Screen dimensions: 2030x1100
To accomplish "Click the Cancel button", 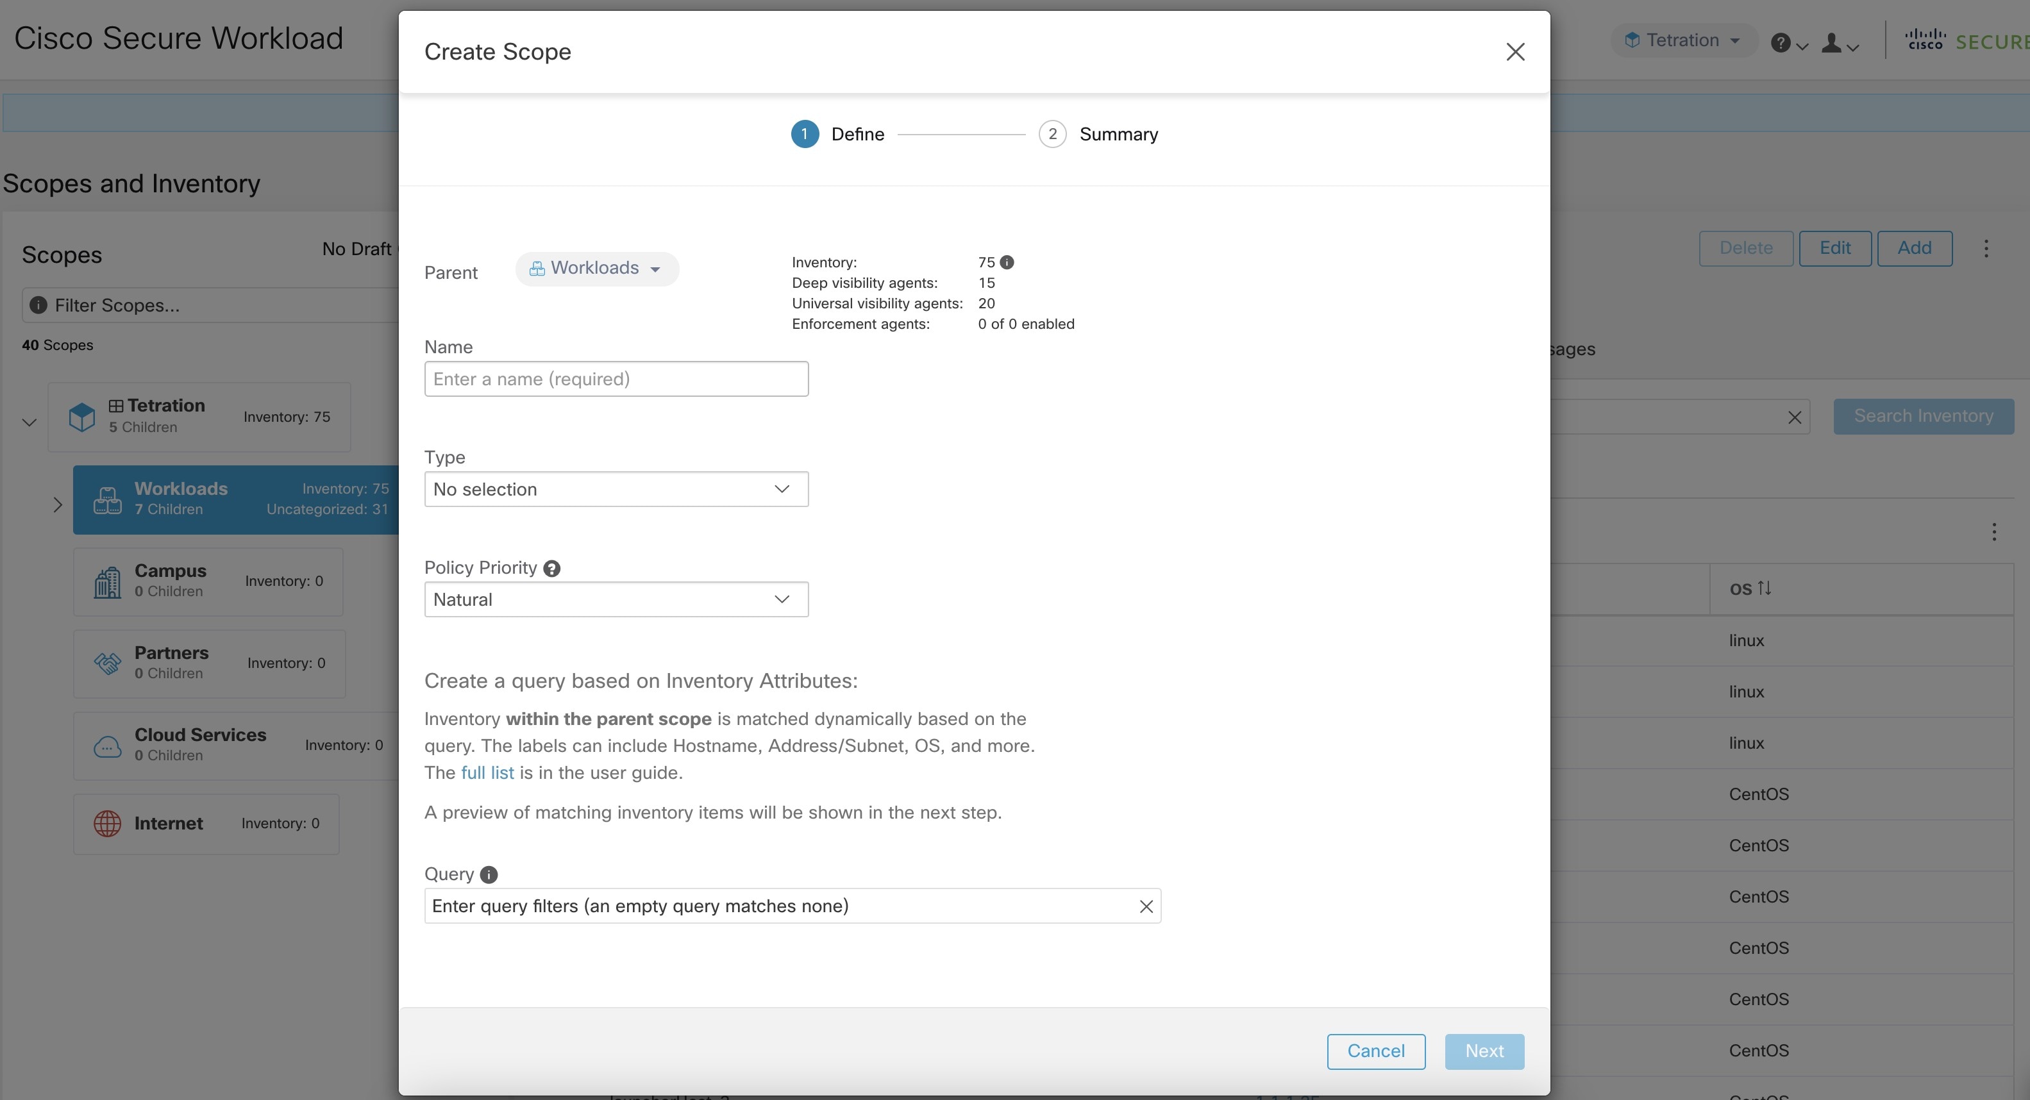I will point(1376,1051).
